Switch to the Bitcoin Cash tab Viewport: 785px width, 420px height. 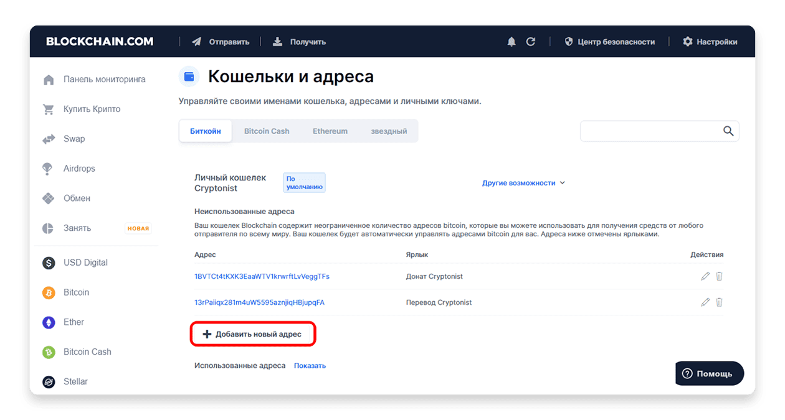coord(267,131)
